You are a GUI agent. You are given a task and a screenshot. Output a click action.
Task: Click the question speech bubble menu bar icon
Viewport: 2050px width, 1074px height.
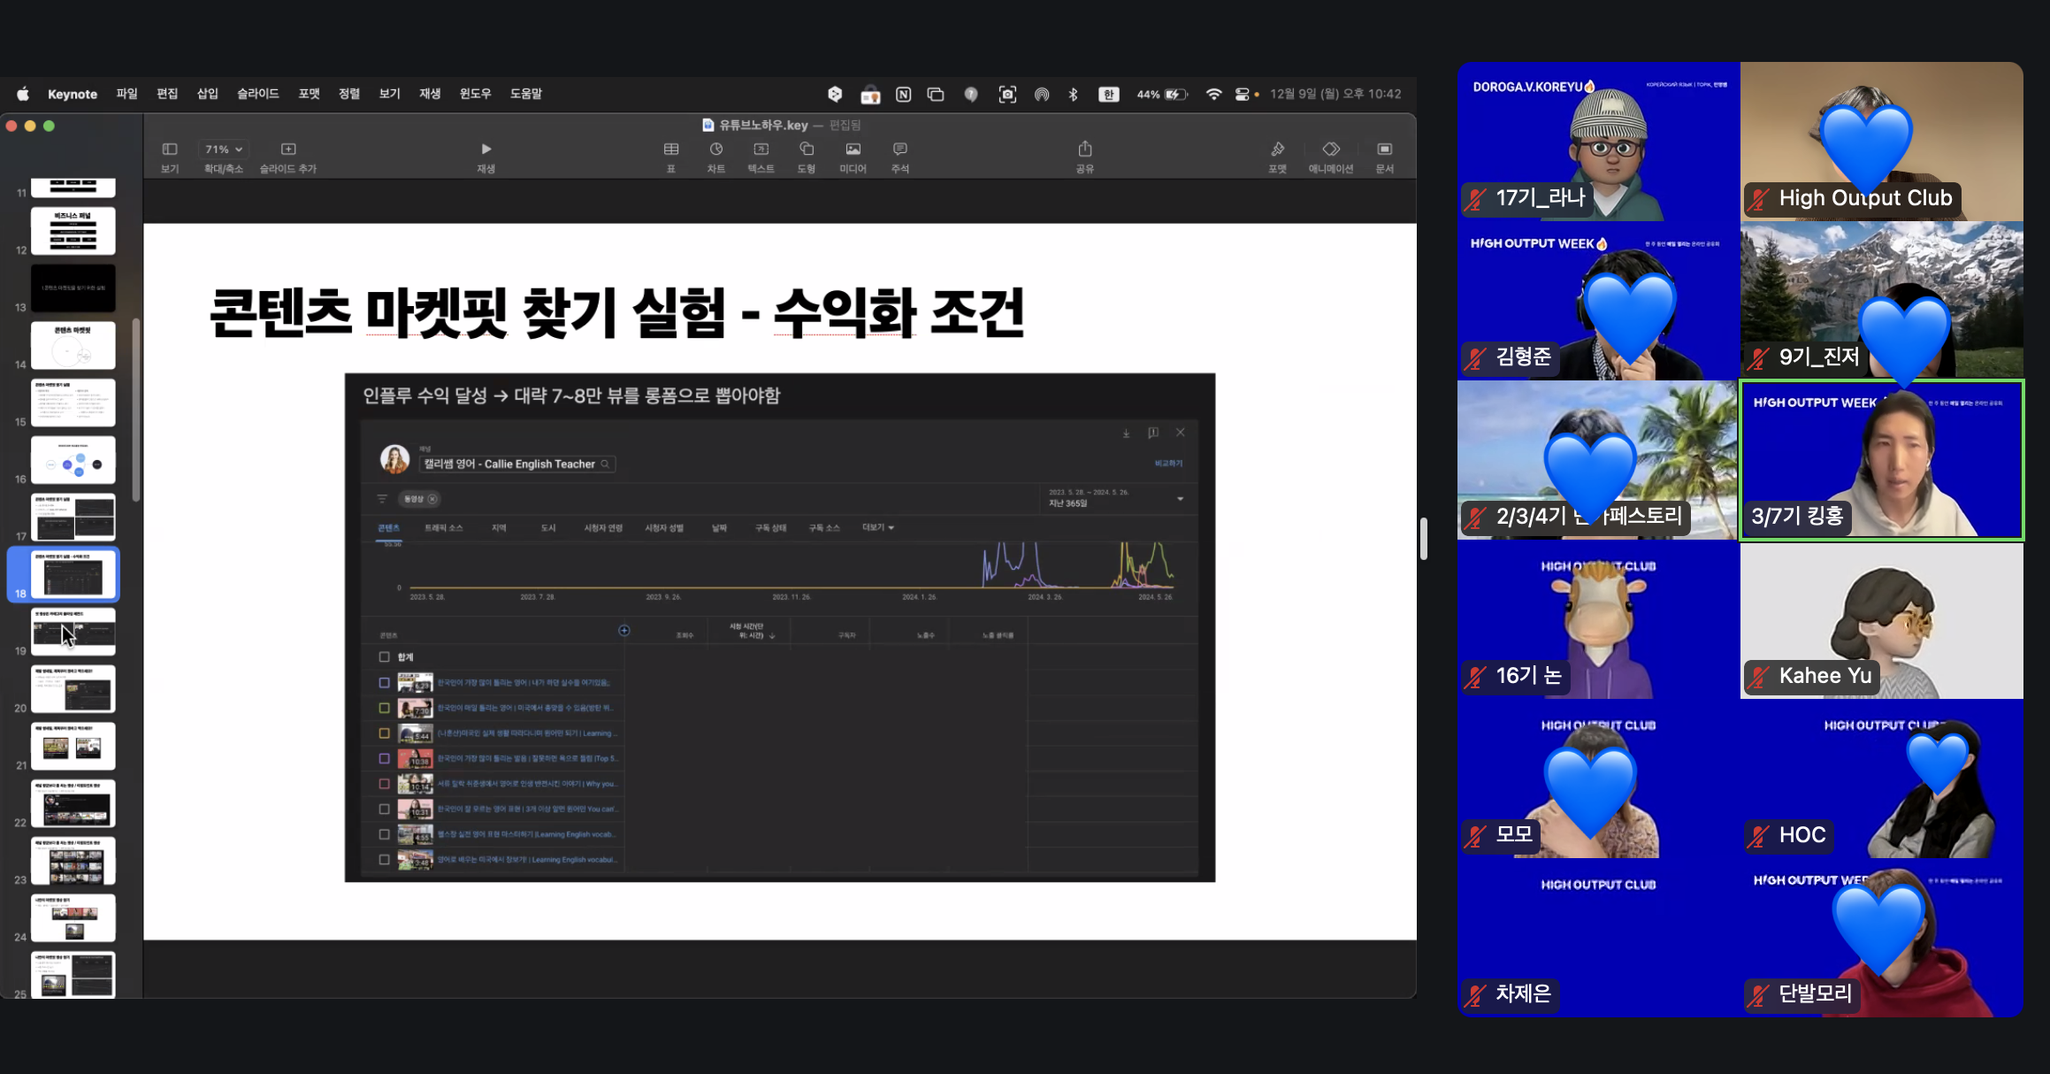click(971, 94)
